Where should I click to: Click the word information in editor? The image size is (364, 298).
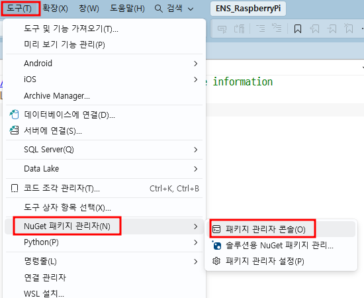click(243, 81)
